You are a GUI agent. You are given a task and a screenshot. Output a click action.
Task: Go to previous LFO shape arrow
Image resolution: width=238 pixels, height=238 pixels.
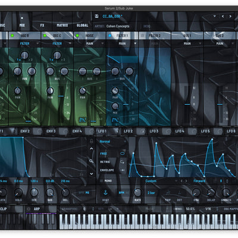point(181,181)
